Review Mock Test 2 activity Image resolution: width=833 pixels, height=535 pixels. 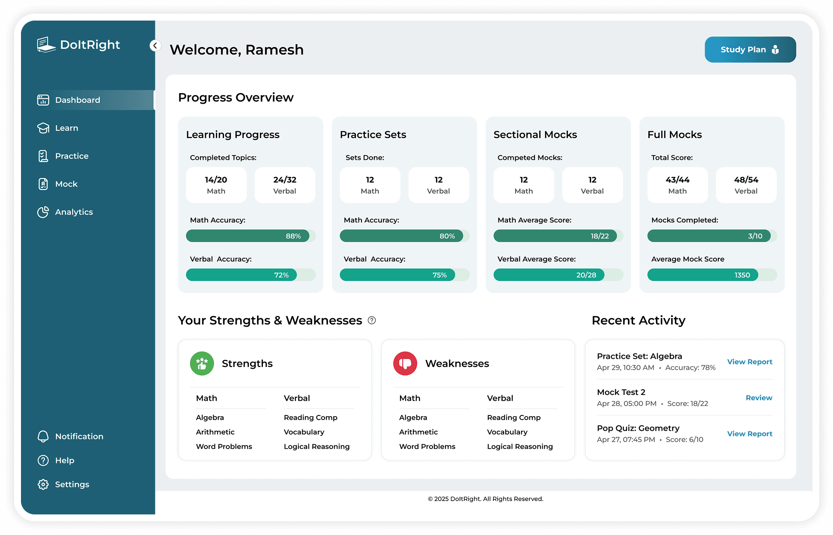pos(758,398)
